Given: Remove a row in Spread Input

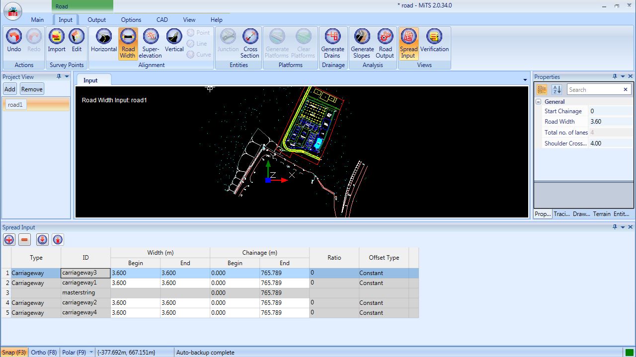Looking at the screenshot, I should tap(25, 240).
